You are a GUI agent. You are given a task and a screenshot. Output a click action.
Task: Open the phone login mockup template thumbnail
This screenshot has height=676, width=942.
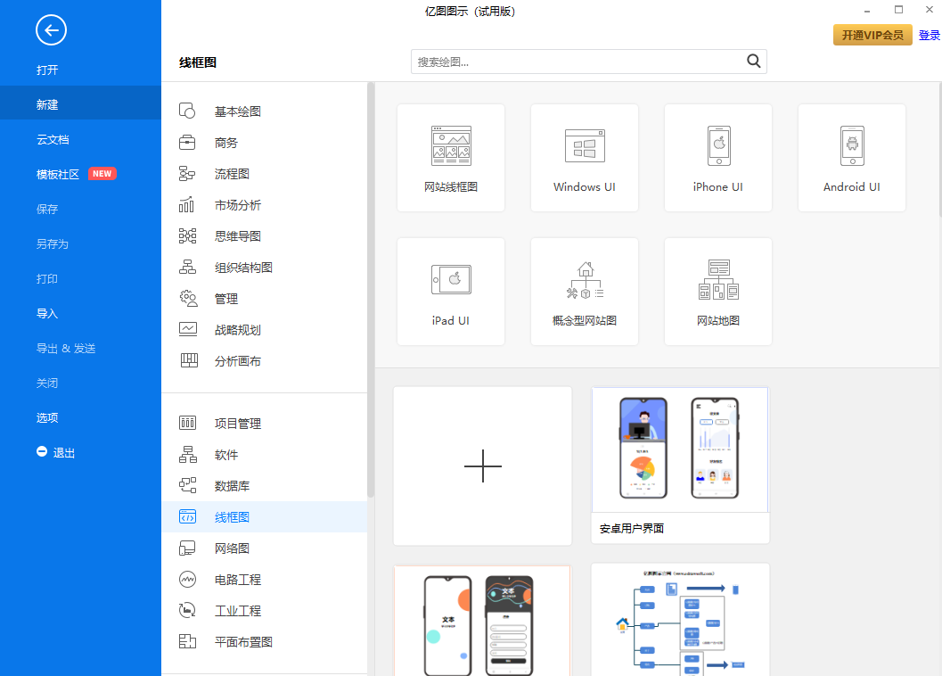482,621
